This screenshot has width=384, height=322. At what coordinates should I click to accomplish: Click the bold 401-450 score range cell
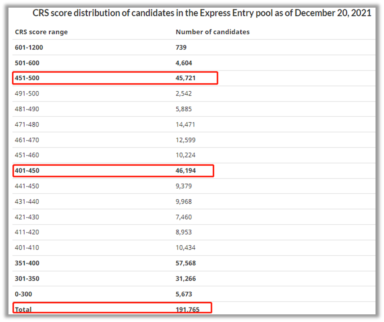(27, 170)
